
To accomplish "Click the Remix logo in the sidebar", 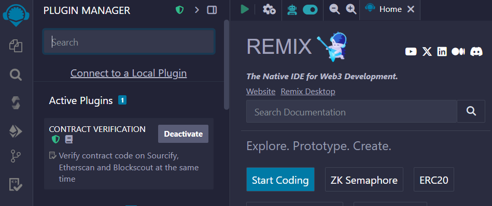I will [16, 15].
